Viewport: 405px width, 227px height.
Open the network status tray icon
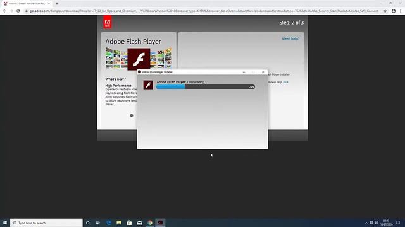click(x=371, y=223)
